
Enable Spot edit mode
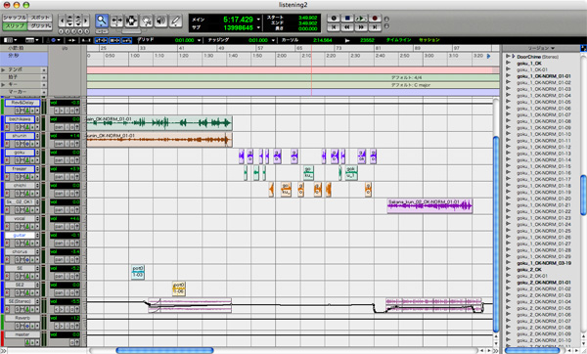tap(40, 18)
